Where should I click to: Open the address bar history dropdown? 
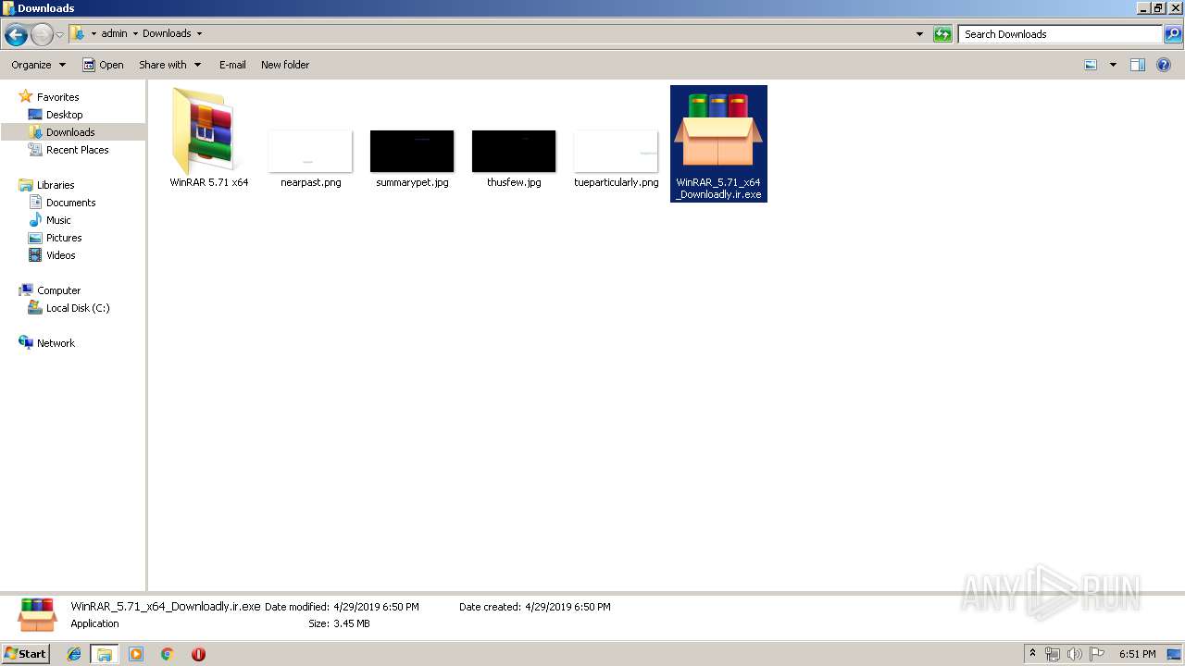tap(919, 34)
